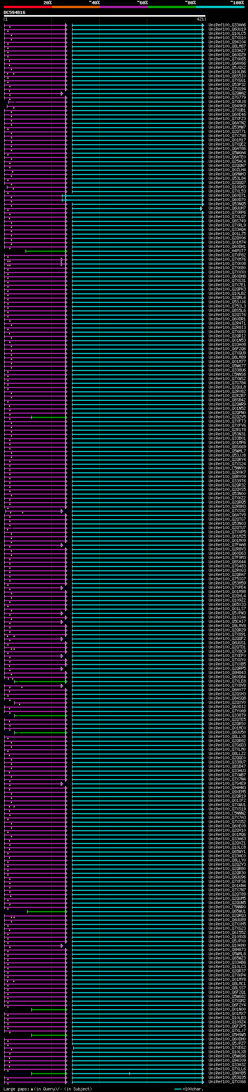Viewport: 248px width, 1092px height.
Task: Select hit UniRef100_Q7G779
Action: (x=227, y=98)
